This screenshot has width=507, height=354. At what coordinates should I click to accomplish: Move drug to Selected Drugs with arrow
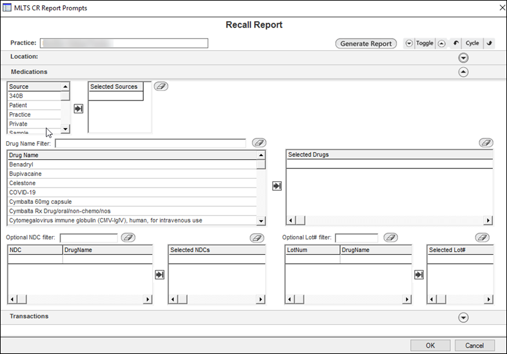coord(277,186)
